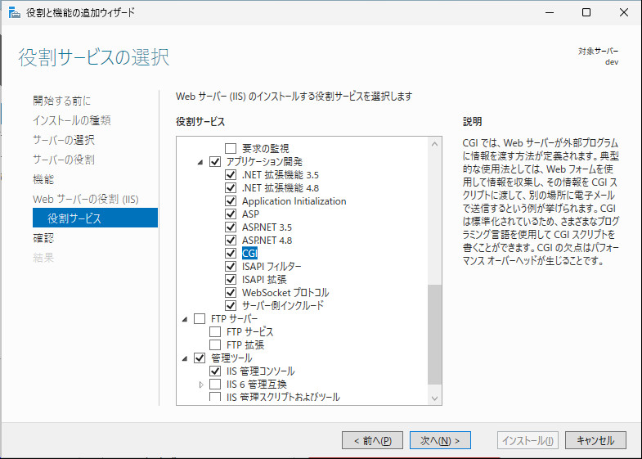Viewport: 642px width, 459px height.
Task: Go to サーバーの役割 step
Action: (64, 160)
